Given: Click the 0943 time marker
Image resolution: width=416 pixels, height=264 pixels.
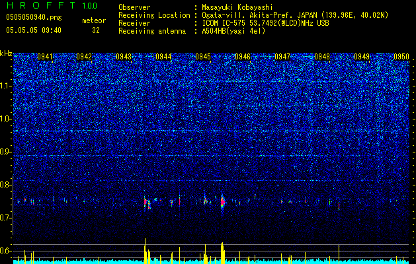Looking at the screenshot, I should pyautogui.click(x=124, y=57).
